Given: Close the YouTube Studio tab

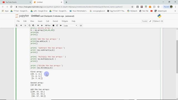Looking at the screenshot, I should [x=30, y=2].
